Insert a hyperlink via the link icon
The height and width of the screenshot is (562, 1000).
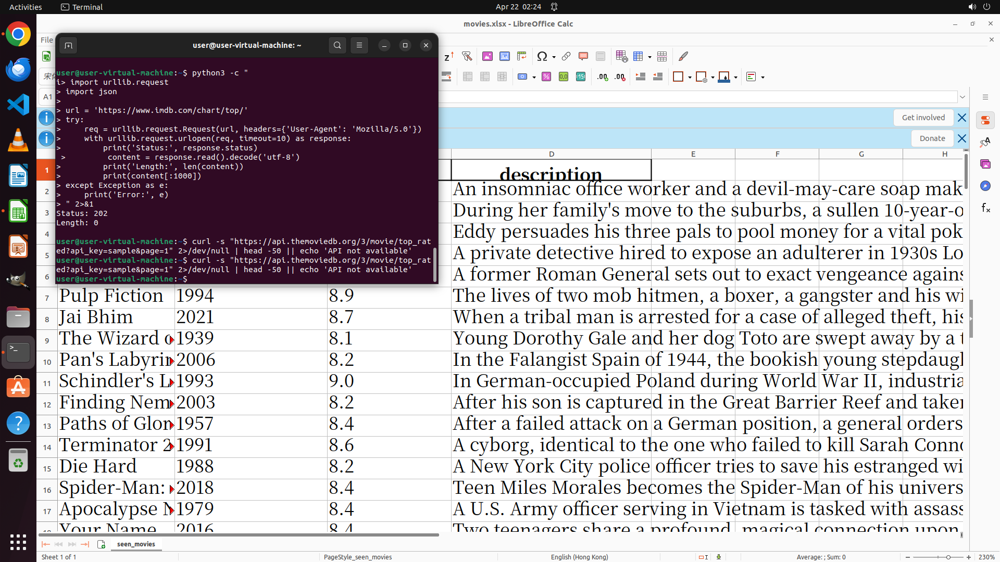tap(566, 56)
